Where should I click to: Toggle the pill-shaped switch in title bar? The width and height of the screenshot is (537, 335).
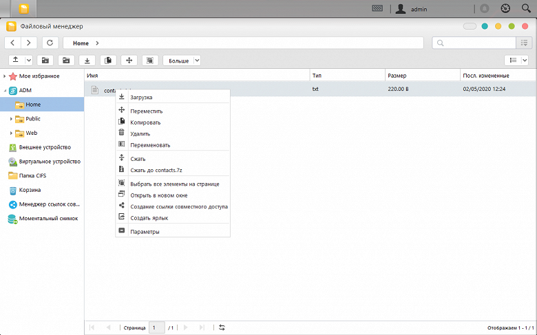click(470, 26)
